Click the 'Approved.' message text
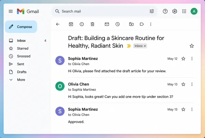This screenshot has width=205, height=138. pyautogui.click(x=76, y=122)
